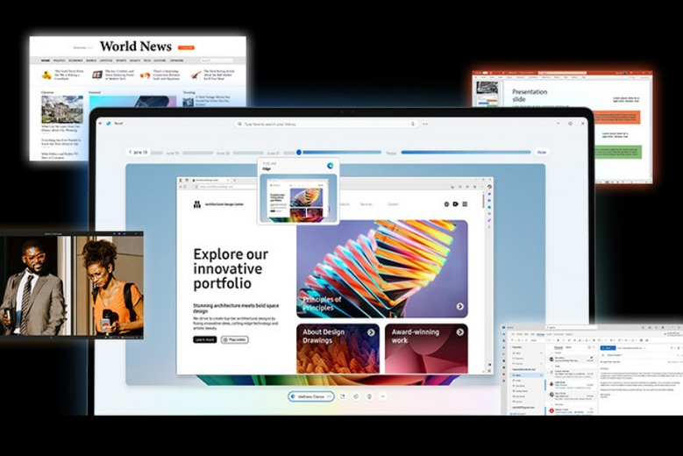Go back to earlier dates with the June 18 chevron
Viewport: 683px width, 456px height.
coord(131,152)
